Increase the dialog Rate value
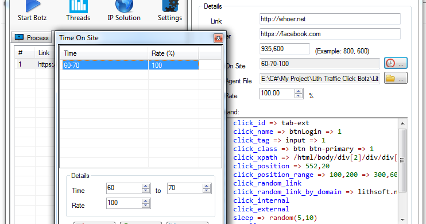The height and width of the screenshot is (224, 426). pos(146,200)
